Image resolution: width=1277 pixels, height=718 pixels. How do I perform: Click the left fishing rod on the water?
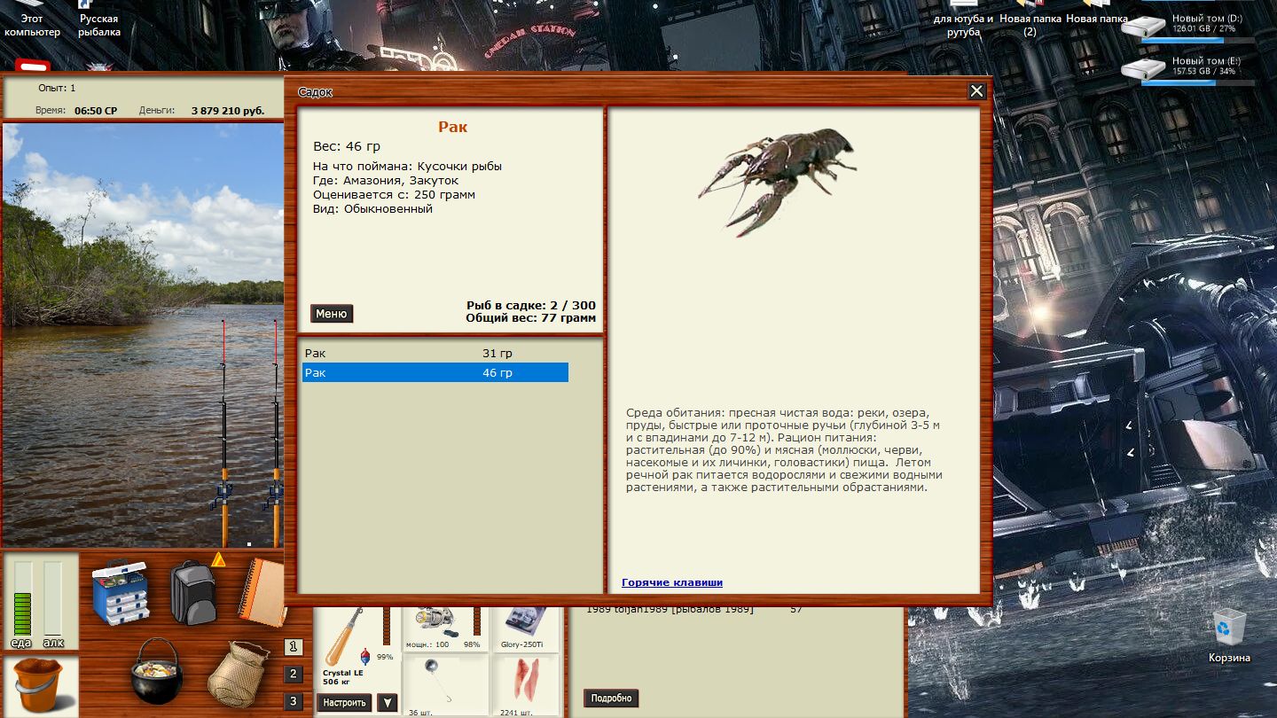[x=223, y=434]
